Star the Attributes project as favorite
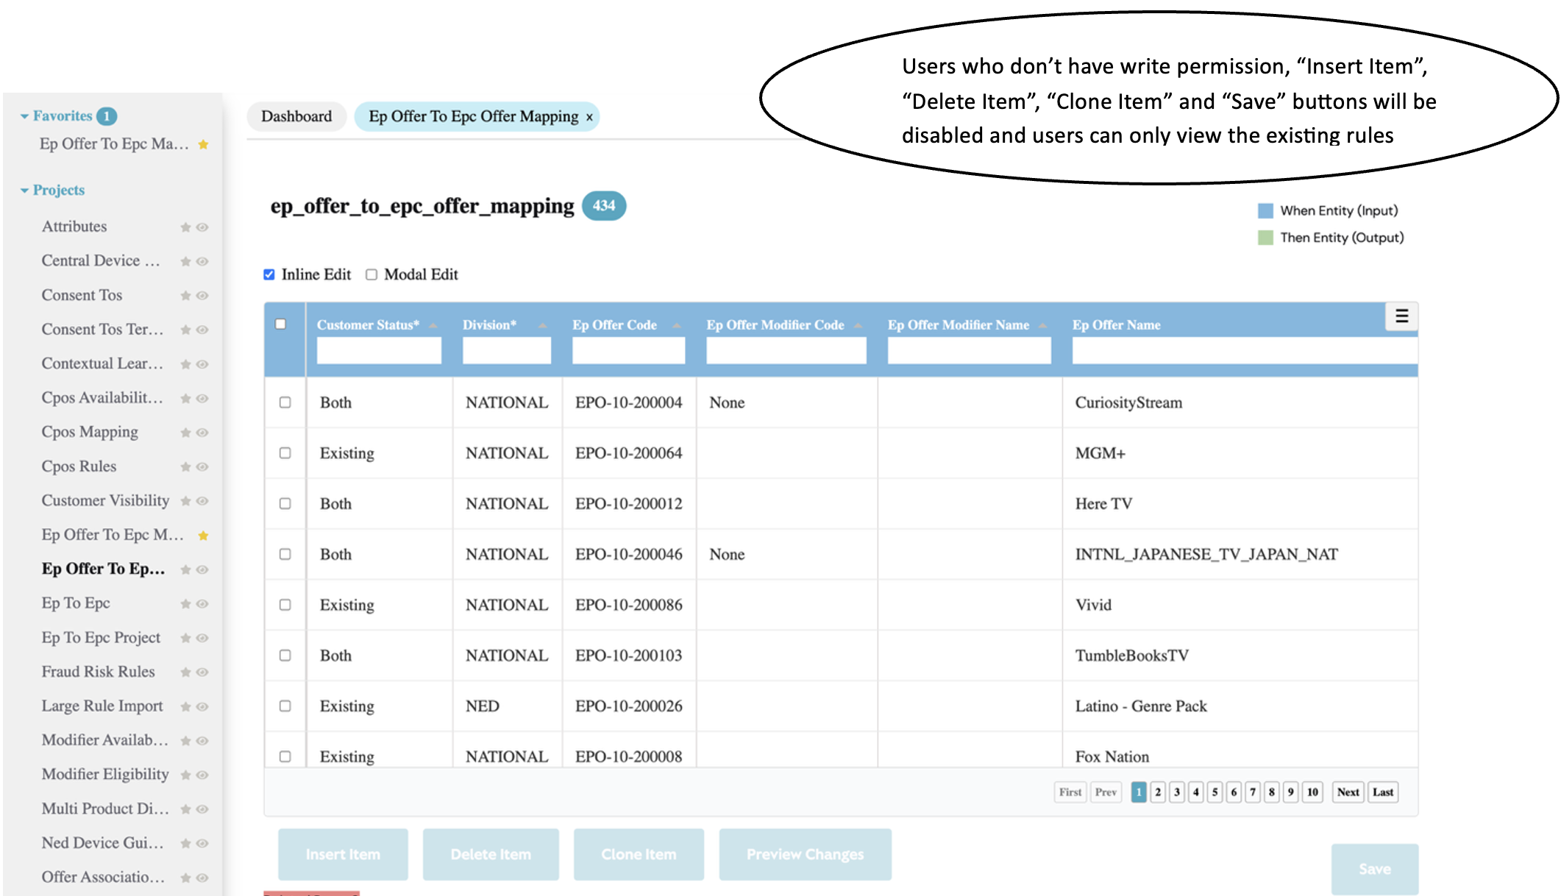 [x=185, y=227]
